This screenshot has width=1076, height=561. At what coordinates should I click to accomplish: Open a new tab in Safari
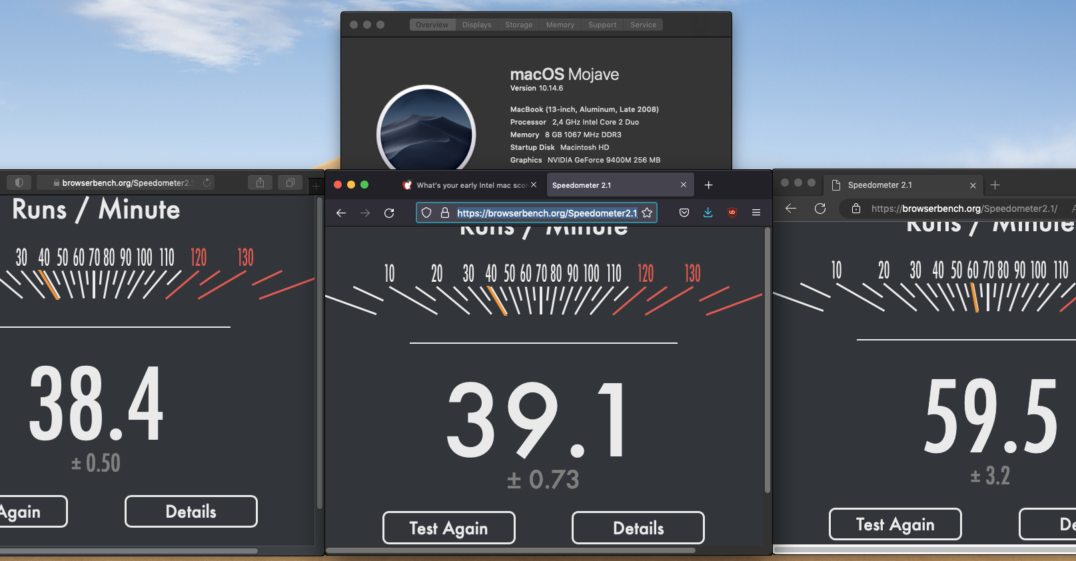316,186
